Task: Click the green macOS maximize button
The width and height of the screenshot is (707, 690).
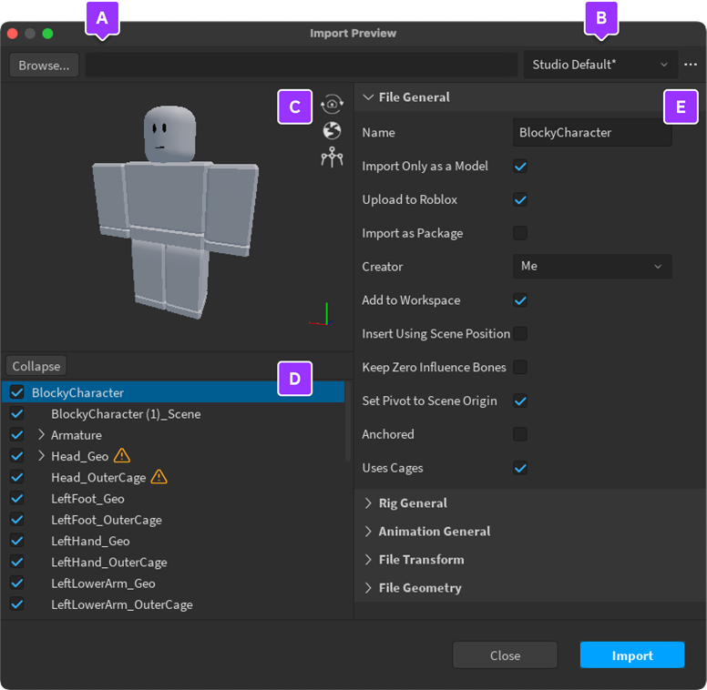Action: point(47,34)
